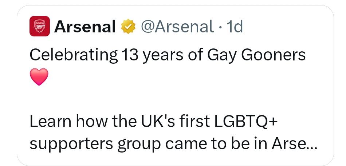Click the word Celebrating in the tweet

[x=73, y=55]
